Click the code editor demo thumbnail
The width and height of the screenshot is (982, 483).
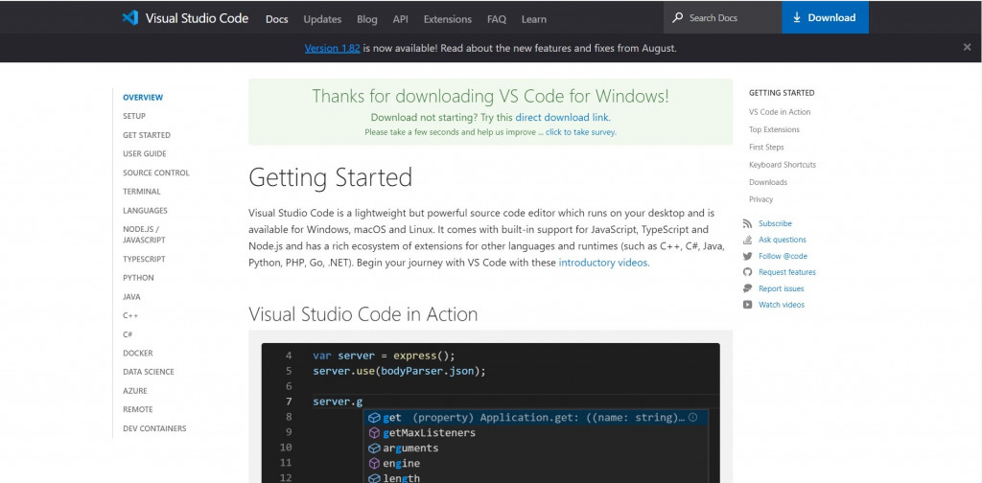[490, 413]
